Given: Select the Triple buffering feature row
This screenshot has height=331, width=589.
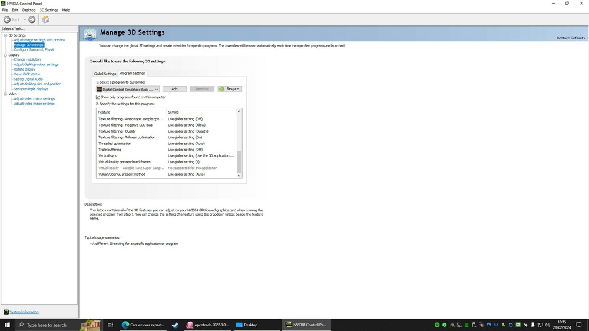Looking at the screenshot, I should tap(167, 150).
